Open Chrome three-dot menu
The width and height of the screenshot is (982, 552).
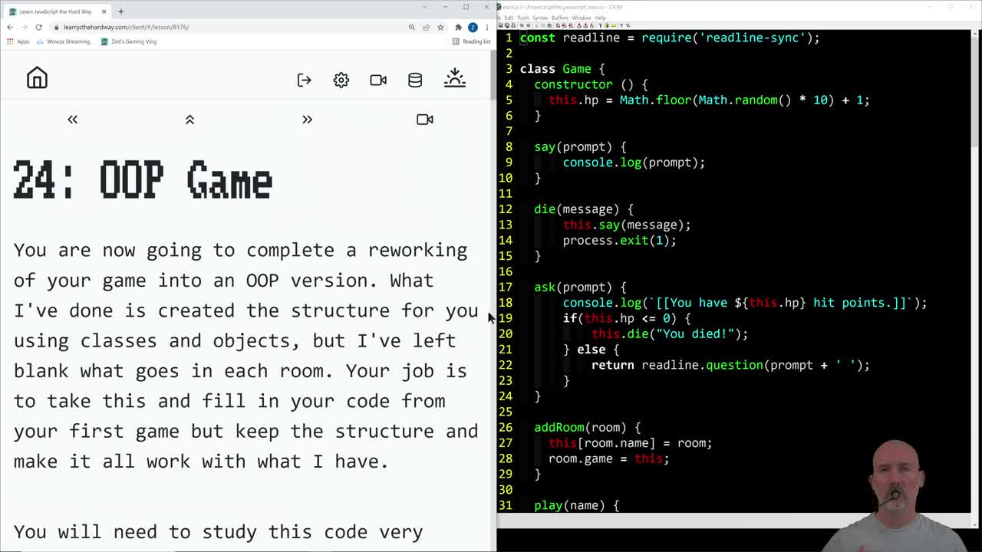(x=486, y=27)
